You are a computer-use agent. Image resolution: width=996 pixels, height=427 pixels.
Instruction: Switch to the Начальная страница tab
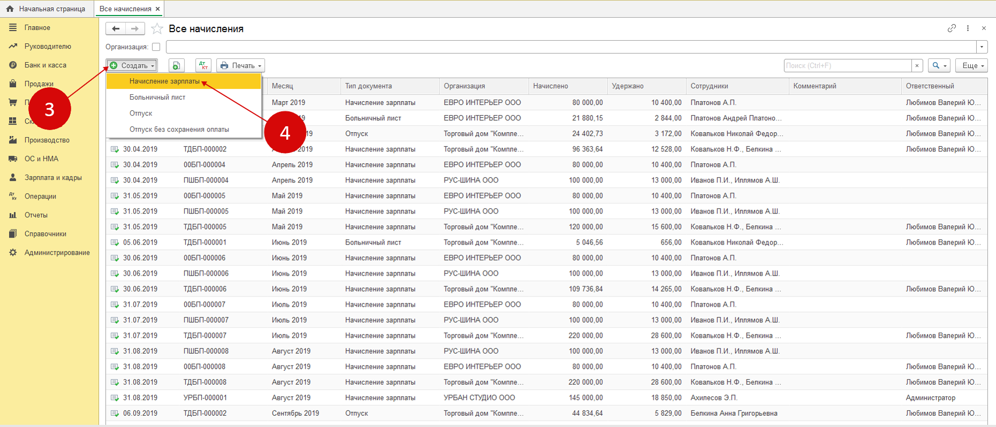[47, 9]
